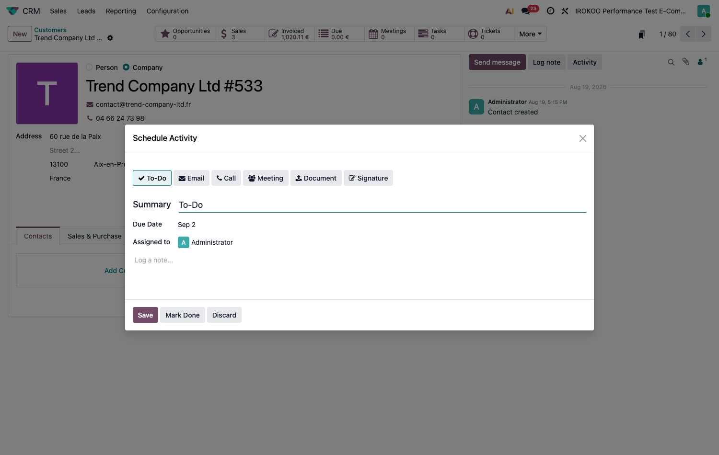
Task: Switch to the Sales & Purchase tab
Action: coord(94,236)
